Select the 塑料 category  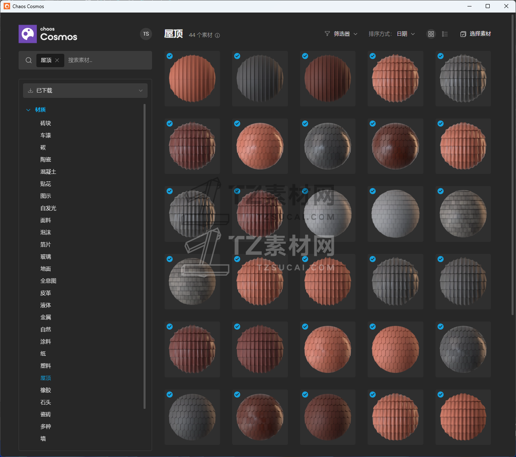pos(46,366)
